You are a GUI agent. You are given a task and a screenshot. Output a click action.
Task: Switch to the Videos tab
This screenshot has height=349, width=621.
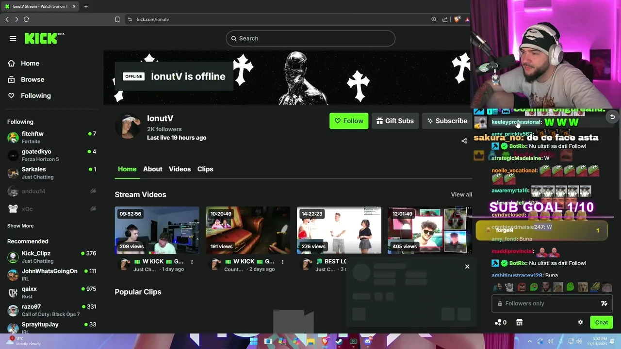180,169
